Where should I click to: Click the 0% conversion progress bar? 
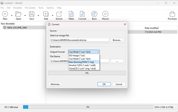(x=87, y=73)
